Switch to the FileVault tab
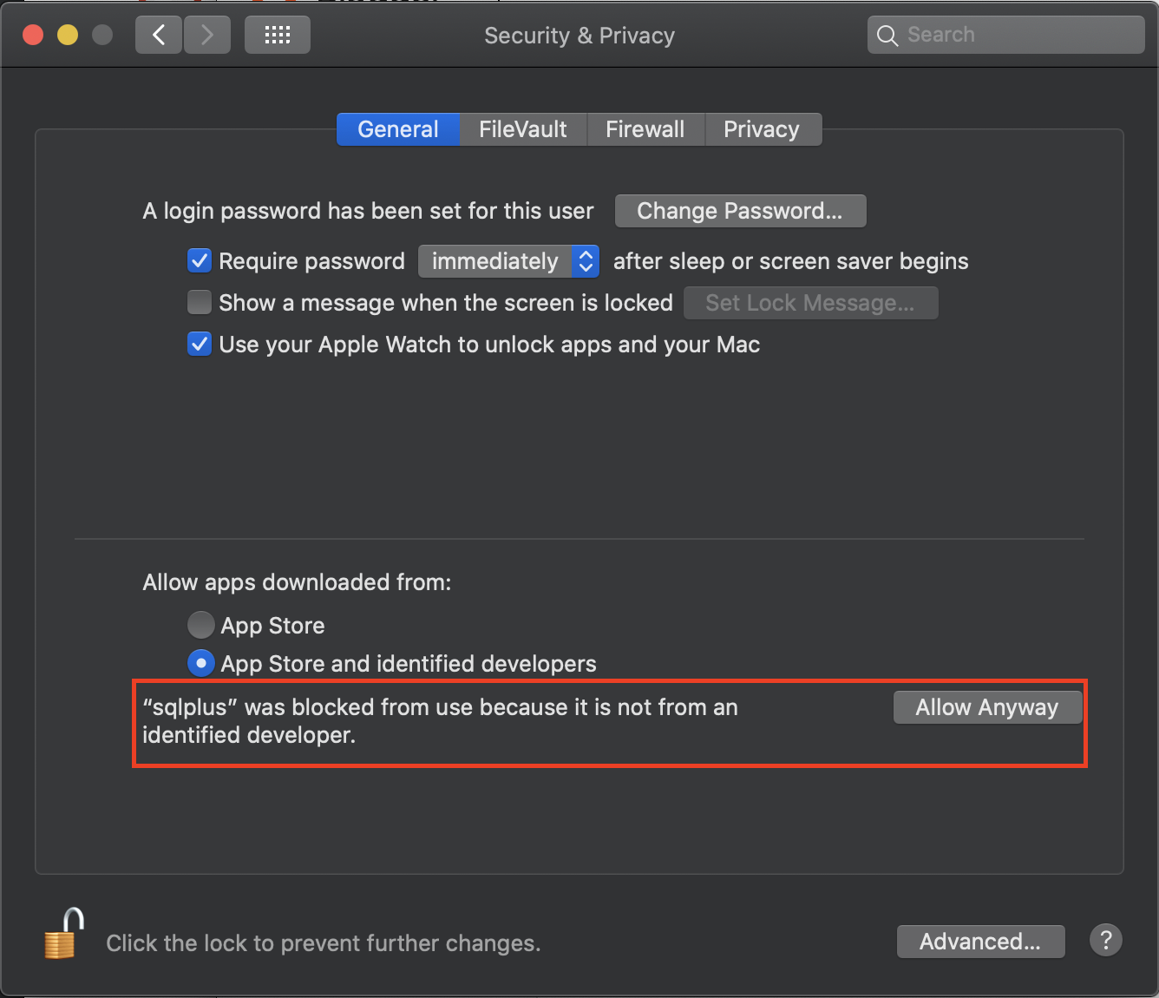Viewport: 1159px width, 998px height. pos(523,129)
